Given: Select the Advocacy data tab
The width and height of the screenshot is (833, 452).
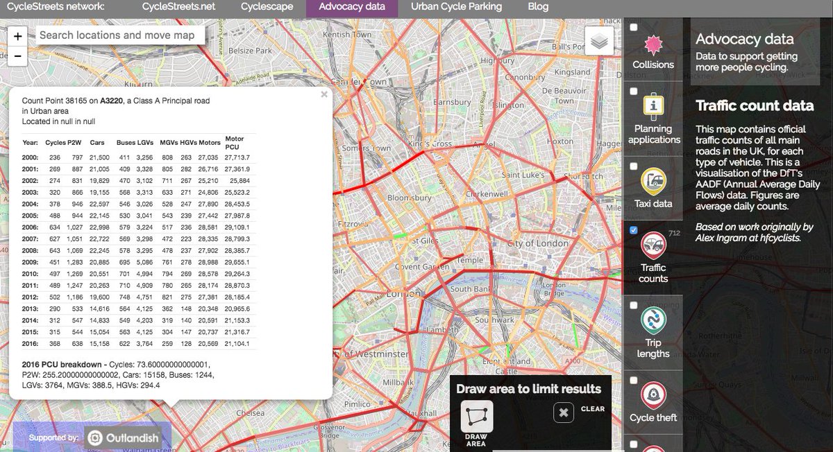Looking at the screenshot, I should (352, 8).
